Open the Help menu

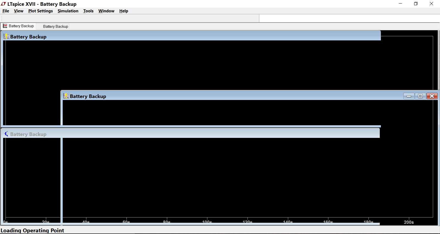click(124, 11)
